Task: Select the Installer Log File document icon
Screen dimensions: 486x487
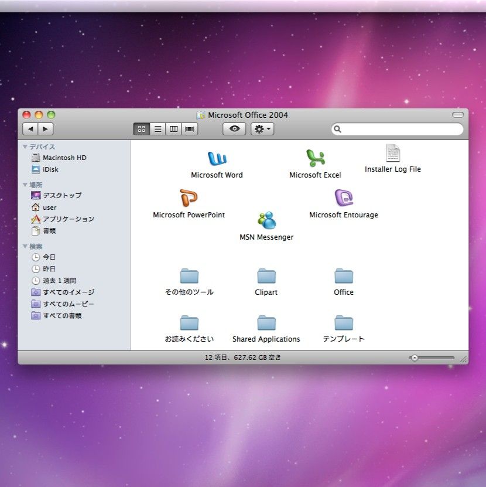Action: (392, 153)
